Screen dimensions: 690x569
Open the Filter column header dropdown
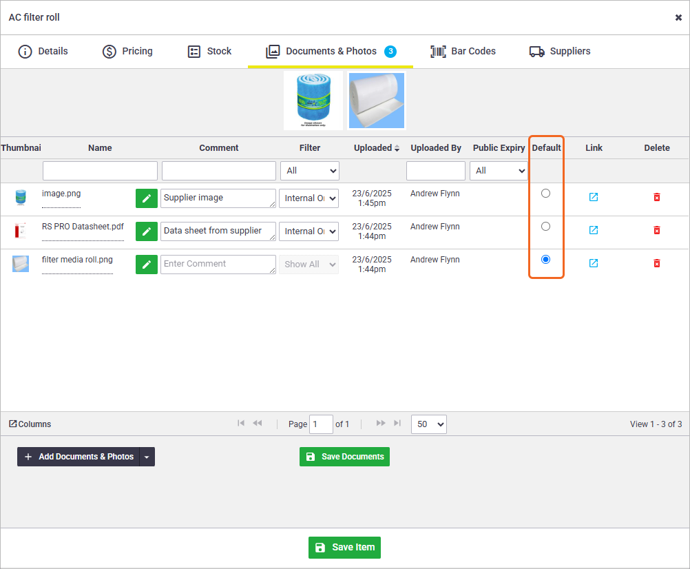(x=310, y=171)
